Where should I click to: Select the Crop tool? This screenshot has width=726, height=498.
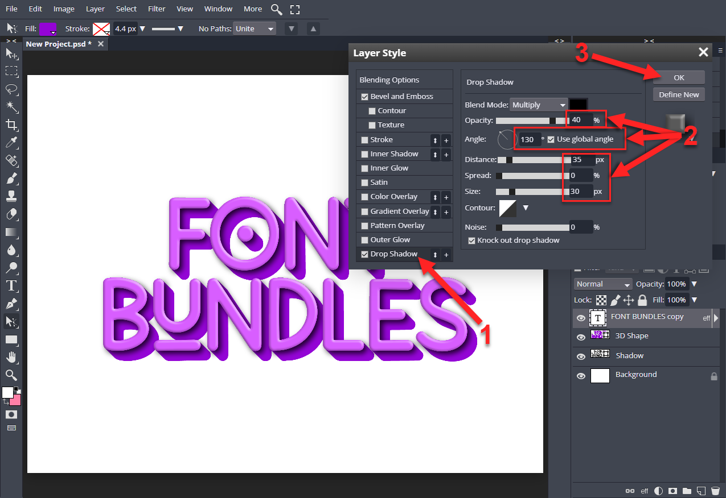click(11, 125)
